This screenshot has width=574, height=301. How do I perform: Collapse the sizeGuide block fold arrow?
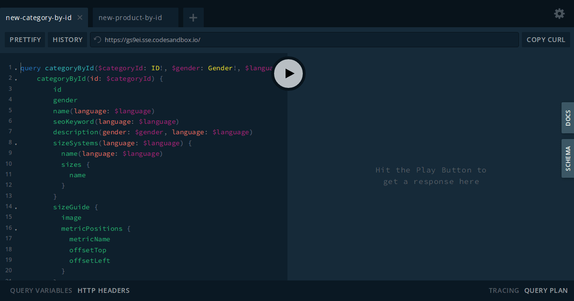(17, 207)
